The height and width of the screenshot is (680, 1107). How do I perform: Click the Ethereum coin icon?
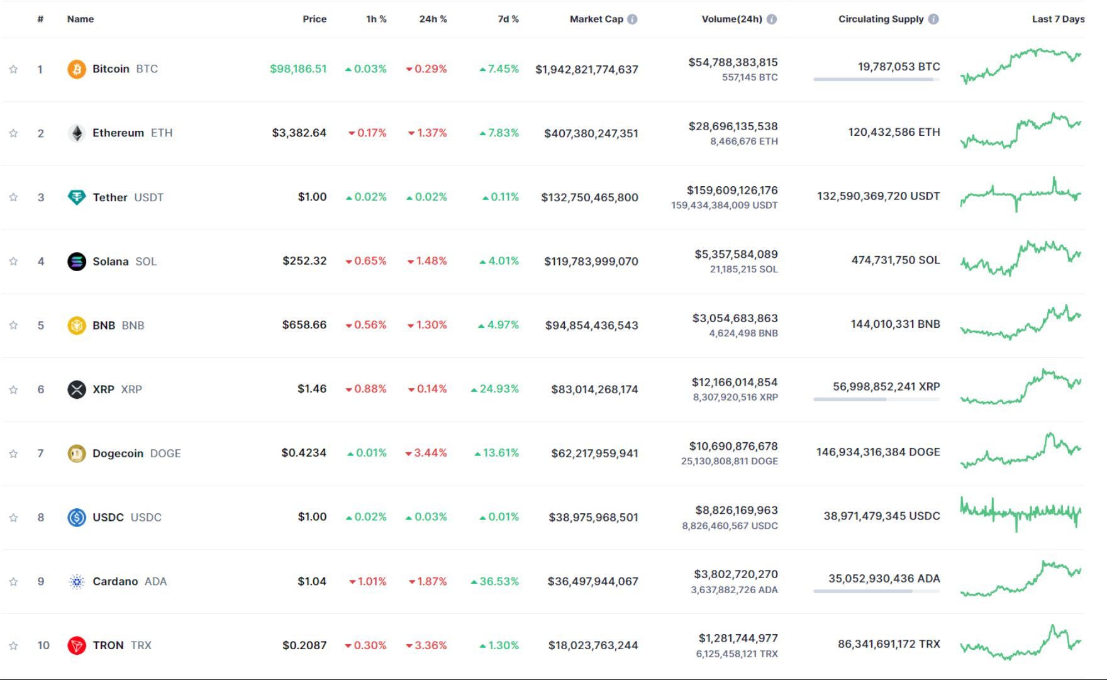pos(76,133)
